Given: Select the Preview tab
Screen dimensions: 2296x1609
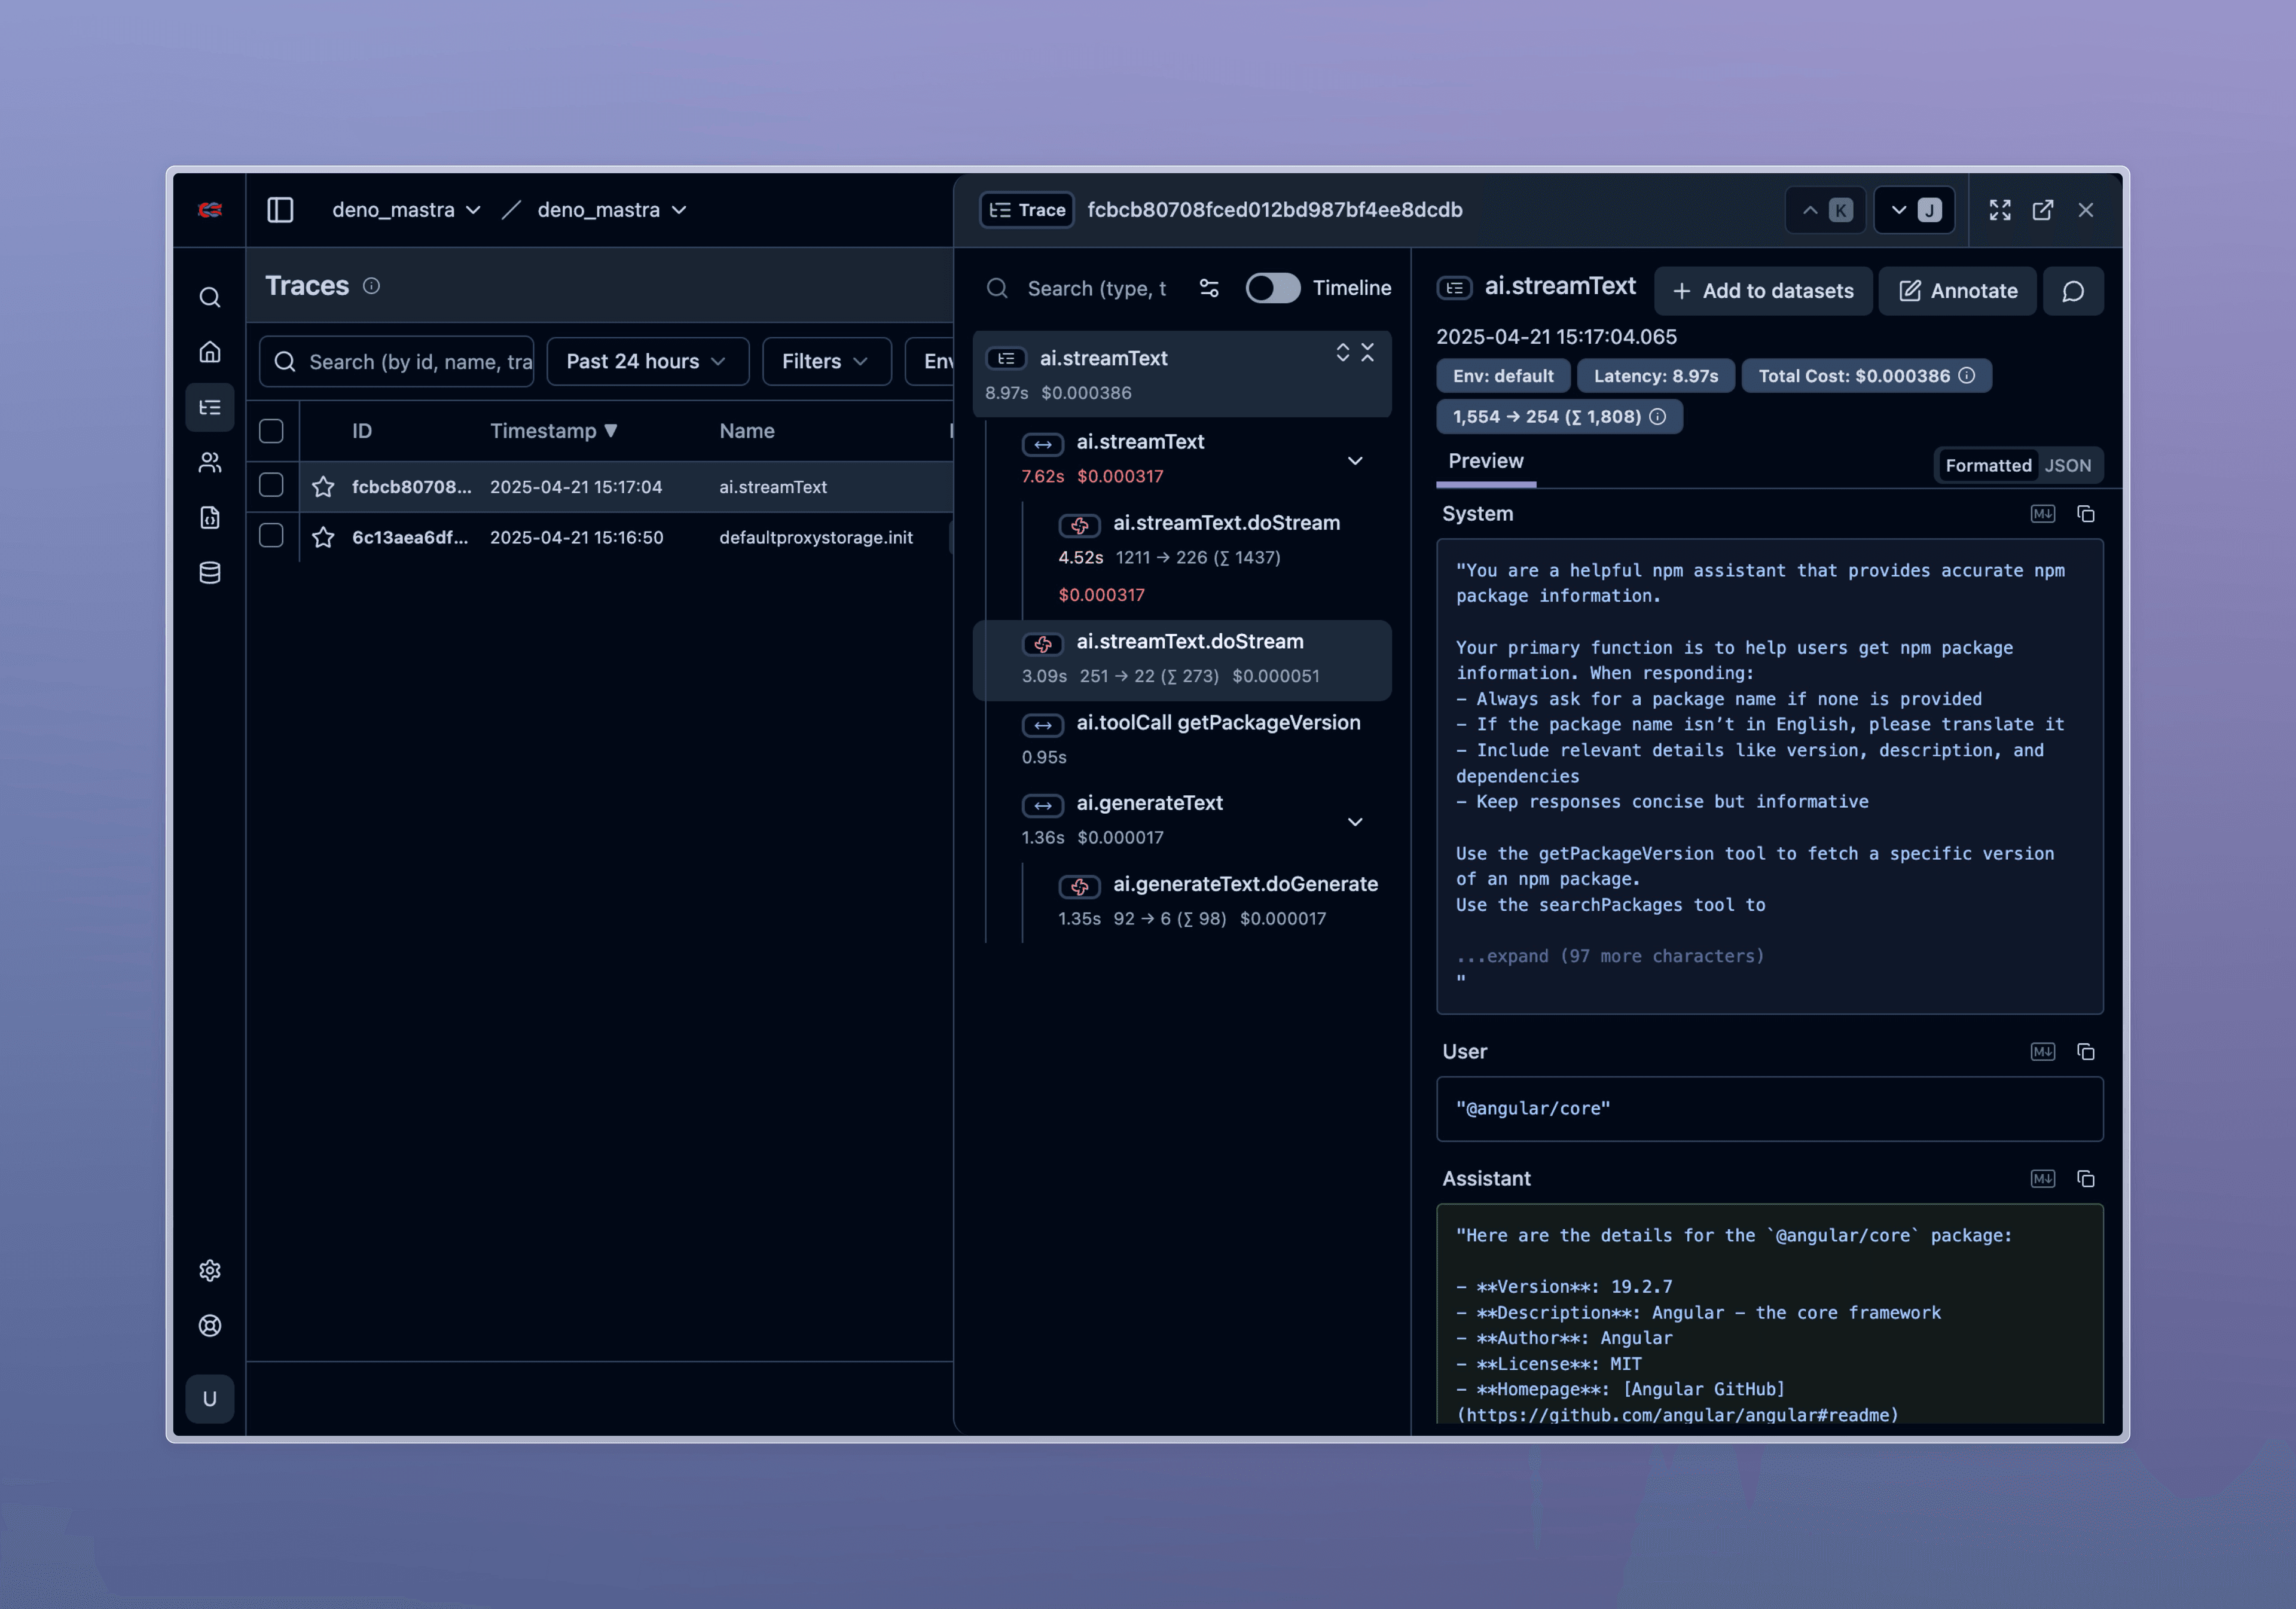Looking at the screenshot, I should tap(1485, 461).
